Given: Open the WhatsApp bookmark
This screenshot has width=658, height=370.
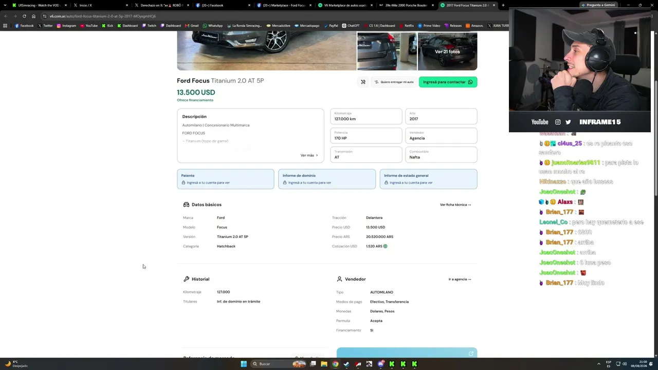Looking at the screenshot, I should (213, 26).
